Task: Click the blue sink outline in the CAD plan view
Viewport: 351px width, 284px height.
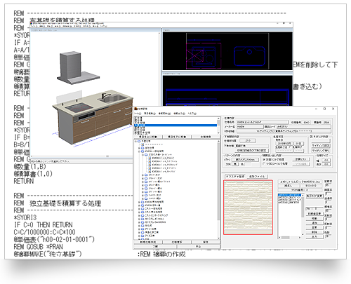Action: [249, 56]
